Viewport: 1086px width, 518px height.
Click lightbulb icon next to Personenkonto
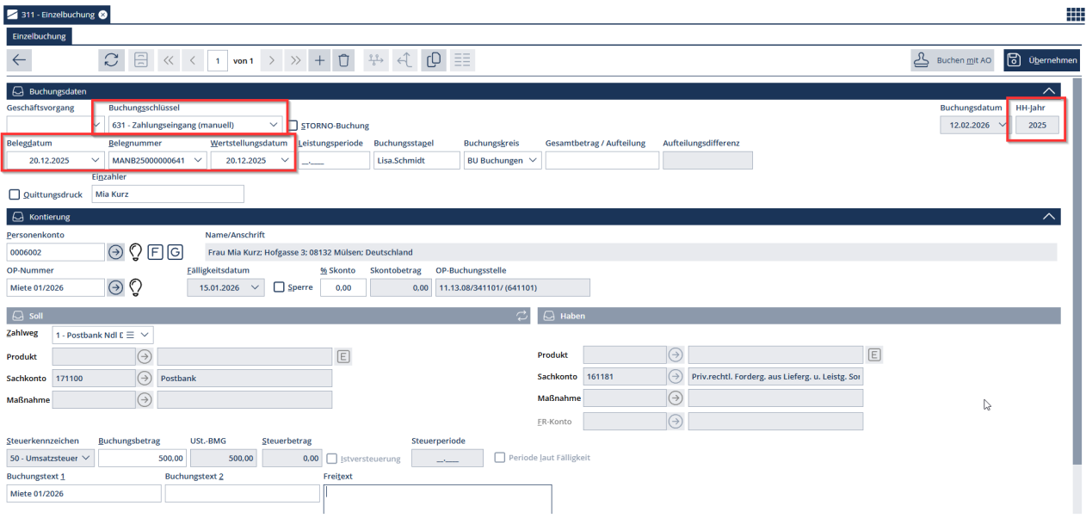pyautogui.click(x=135, y=252)
